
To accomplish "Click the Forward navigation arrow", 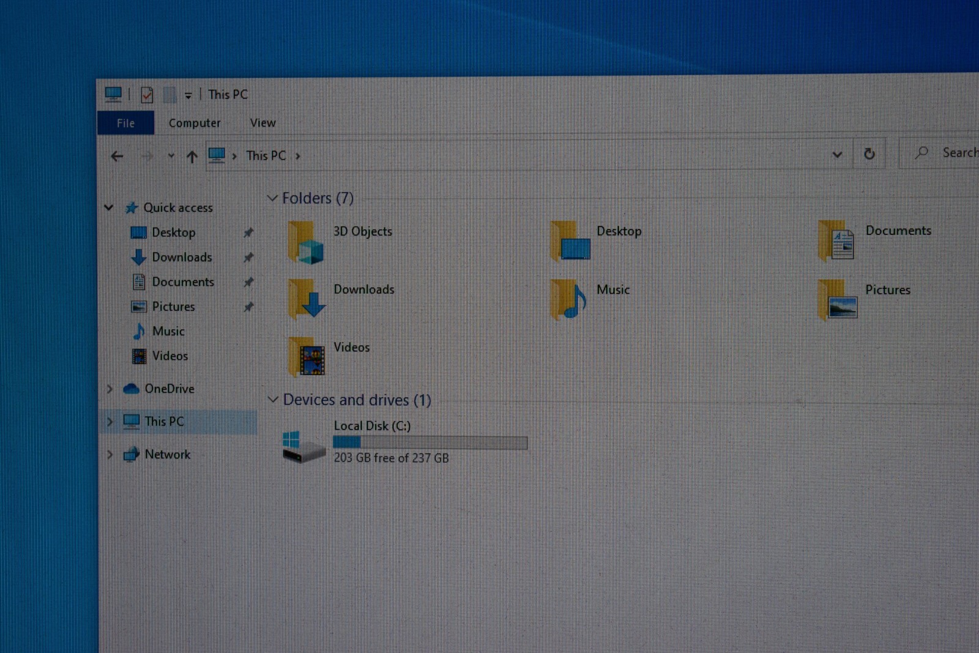I will (147, 157).
